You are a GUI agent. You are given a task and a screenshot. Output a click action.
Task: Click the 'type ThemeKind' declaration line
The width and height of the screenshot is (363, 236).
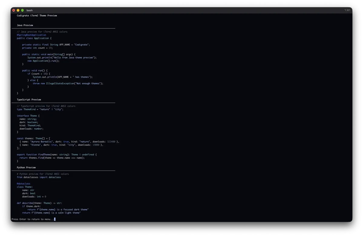[x=40, y=109]
